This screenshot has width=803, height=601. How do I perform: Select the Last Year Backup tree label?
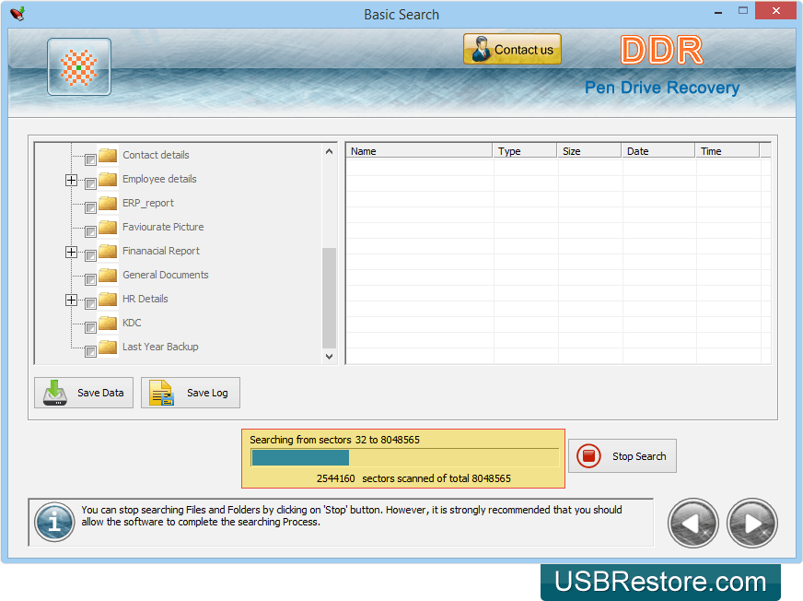click(x=160, y=347)
